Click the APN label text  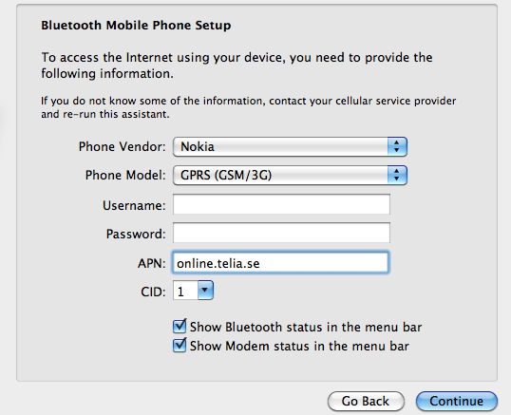coord(152,263)
